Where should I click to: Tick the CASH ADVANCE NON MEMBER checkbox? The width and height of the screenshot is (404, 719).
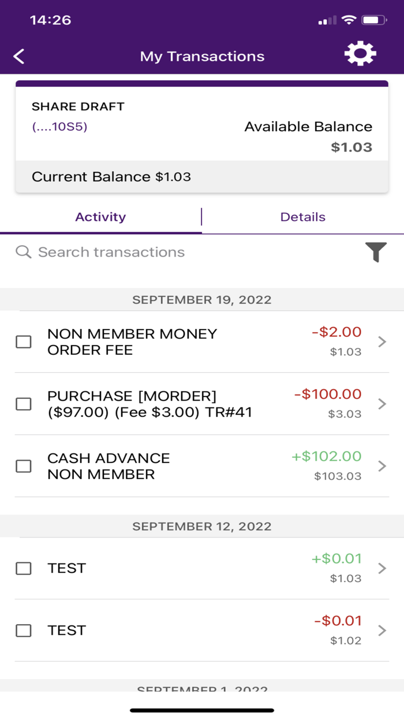click(24, 466)
